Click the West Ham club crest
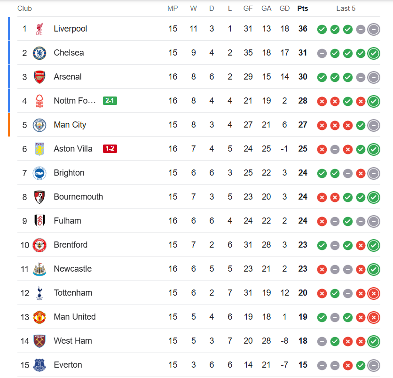 (x=39, y=341)
